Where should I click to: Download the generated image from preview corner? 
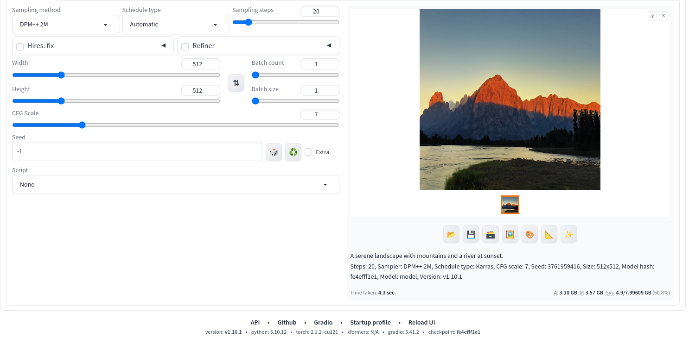point(652,16)
